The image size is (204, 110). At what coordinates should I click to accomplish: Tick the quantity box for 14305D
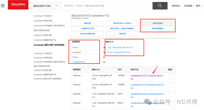tap(170, 76)
